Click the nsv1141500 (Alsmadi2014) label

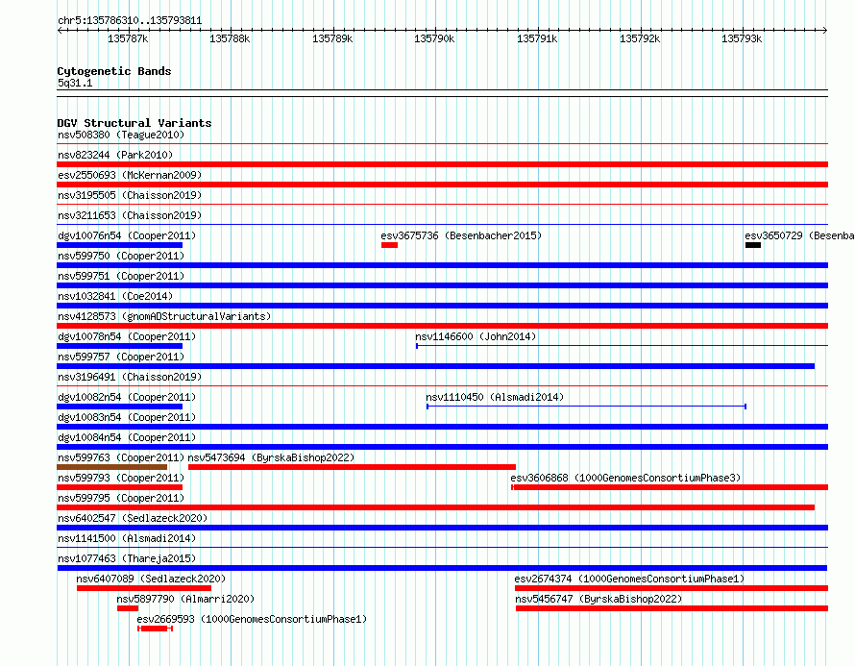click(127, 538)
